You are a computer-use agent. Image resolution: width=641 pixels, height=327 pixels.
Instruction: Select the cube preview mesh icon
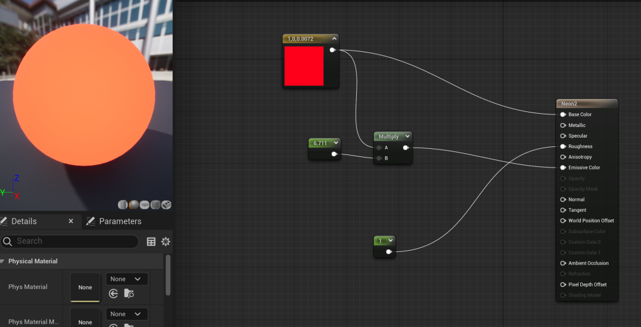(155, 204)
